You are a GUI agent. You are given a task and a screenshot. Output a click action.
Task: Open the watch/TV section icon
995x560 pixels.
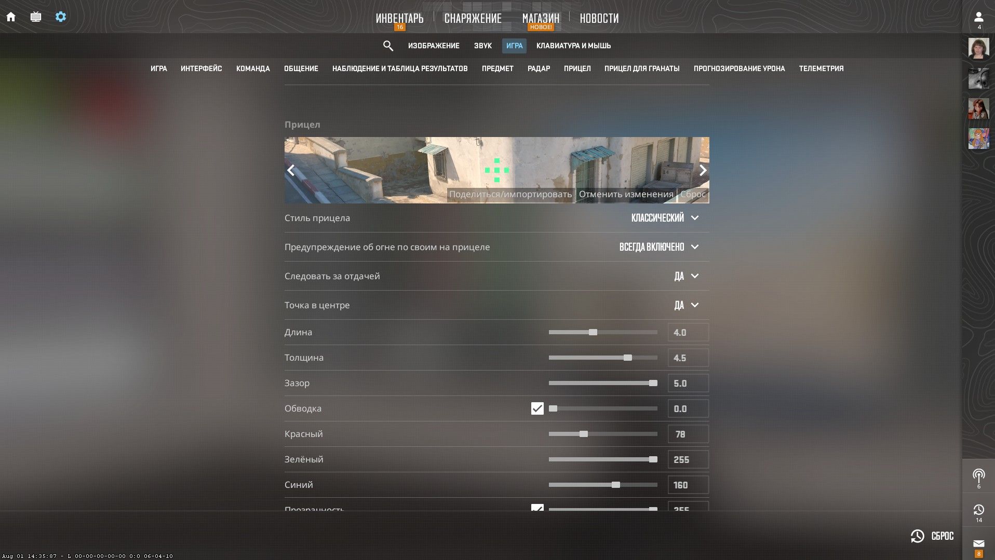point(36,16)
